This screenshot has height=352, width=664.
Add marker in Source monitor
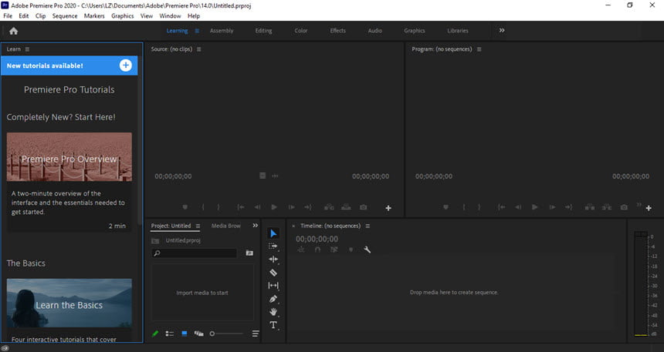(x=185, y=207)
